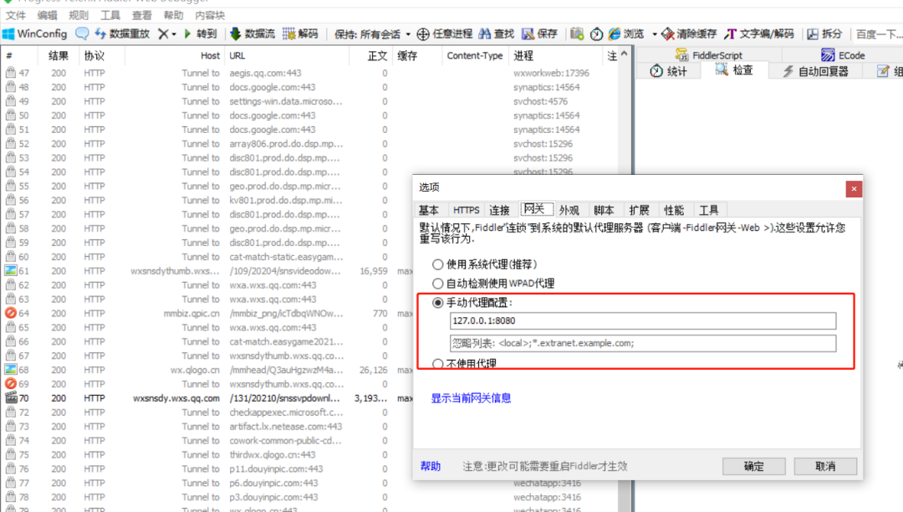Open the 保持: 所有会话 dropdown

click(372, 34)
